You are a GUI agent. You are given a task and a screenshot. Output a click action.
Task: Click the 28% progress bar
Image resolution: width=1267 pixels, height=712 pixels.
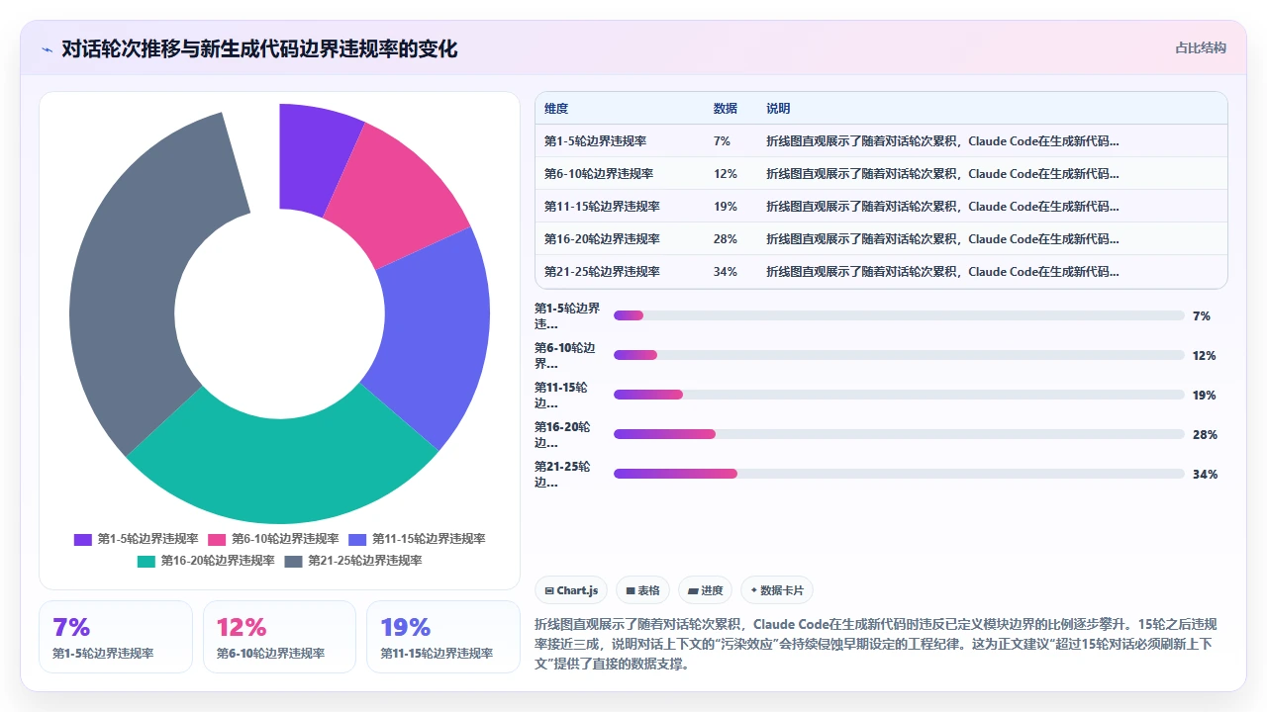click(x=899, y=434)
